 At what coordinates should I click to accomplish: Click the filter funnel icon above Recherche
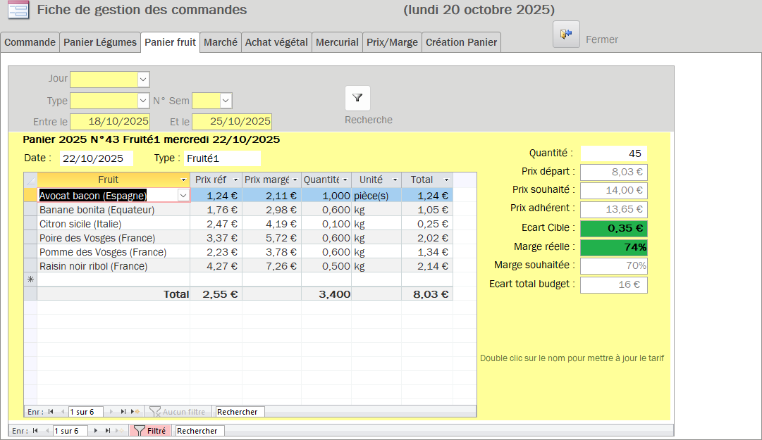tap(357, 99)
